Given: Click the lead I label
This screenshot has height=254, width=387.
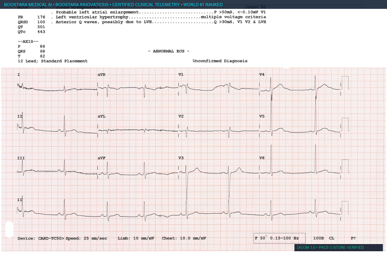Looking at the screenshot, I should (x=19, y=75).
